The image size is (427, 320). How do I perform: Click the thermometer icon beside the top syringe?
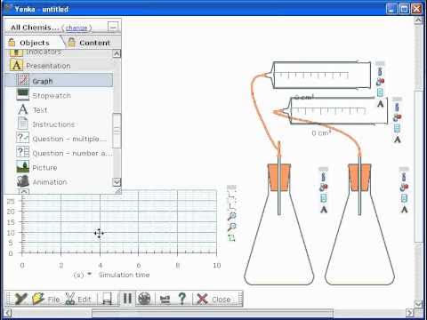click(380, 71)
